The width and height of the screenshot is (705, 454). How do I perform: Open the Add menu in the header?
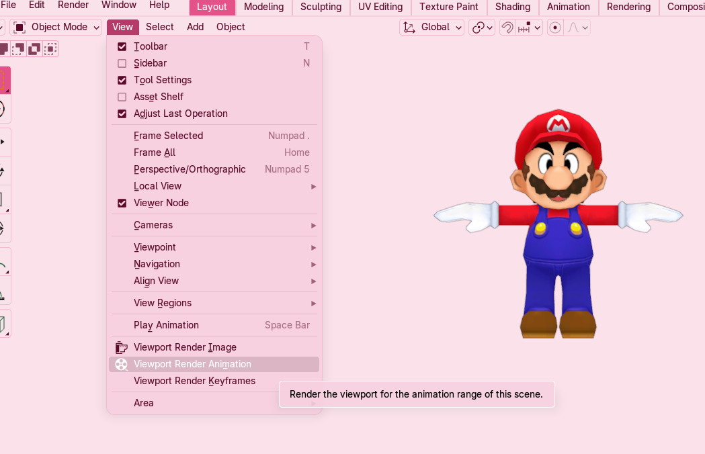point(195,28)
